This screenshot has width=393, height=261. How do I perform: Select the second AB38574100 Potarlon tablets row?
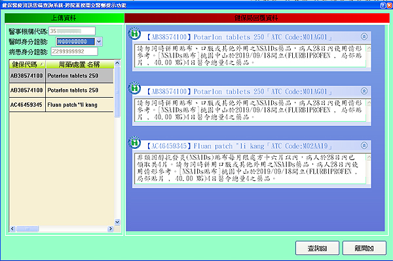pos(62,90)
